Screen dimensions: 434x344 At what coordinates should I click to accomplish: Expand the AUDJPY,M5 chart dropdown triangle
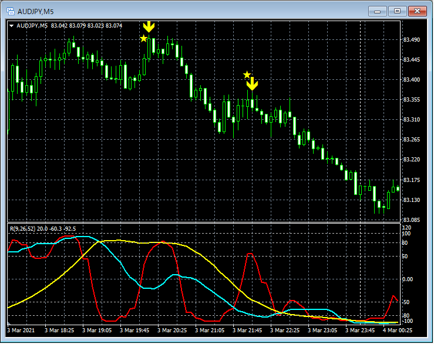(11, 26)
